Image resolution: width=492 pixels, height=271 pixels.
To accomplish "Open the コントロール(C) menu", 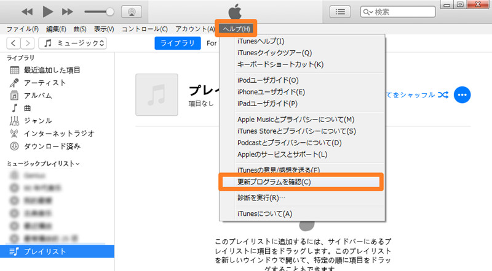I will pos(145,29).
